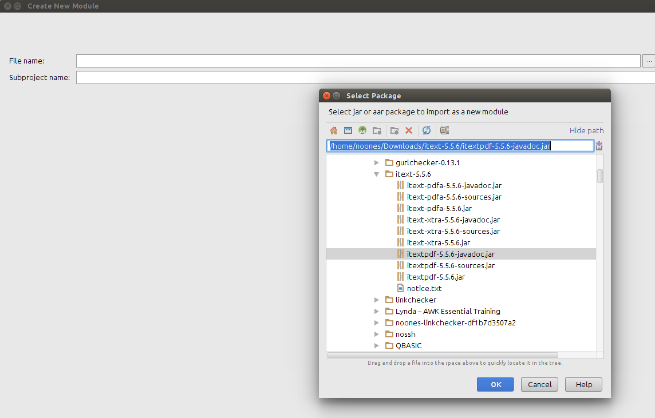
Task: Cancel the Select Package dialog
Action: click(x=540, y=385)
